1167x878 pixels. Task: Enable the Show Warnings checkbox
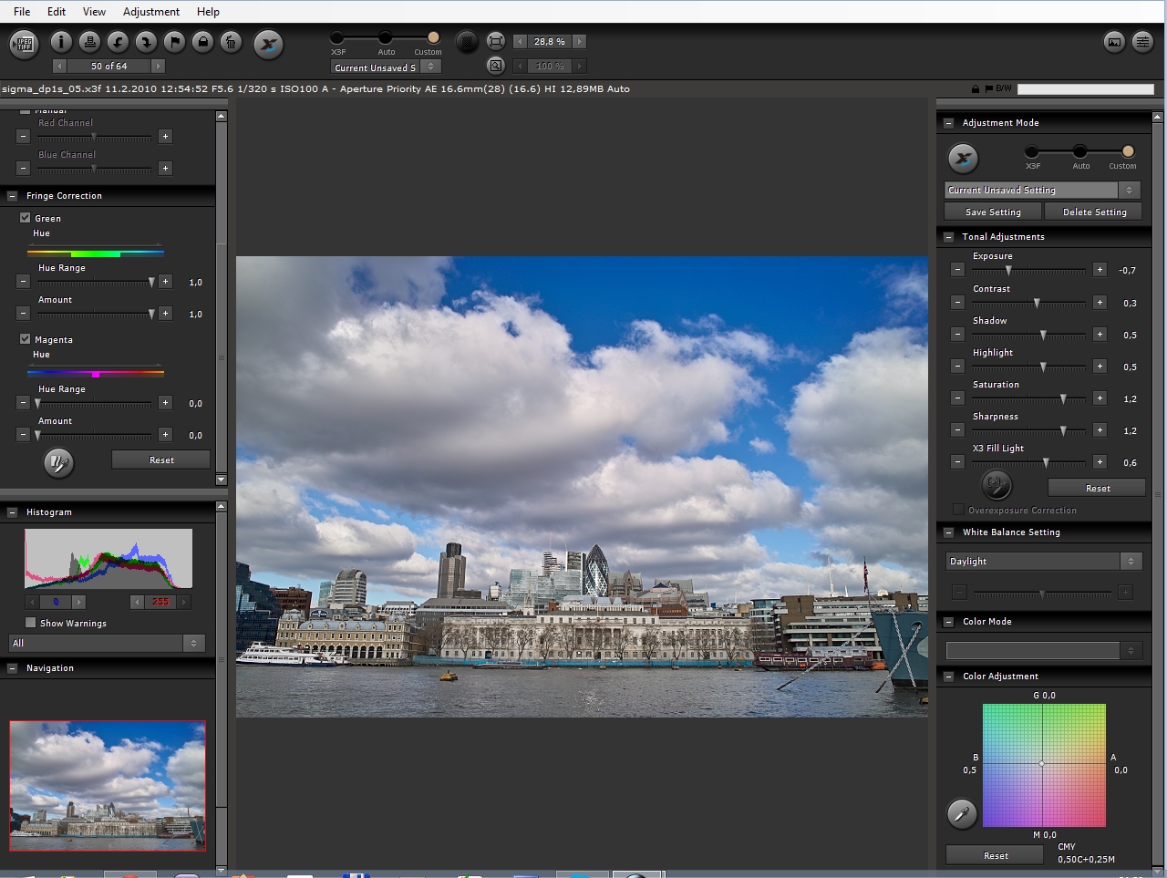coord(31,623)
